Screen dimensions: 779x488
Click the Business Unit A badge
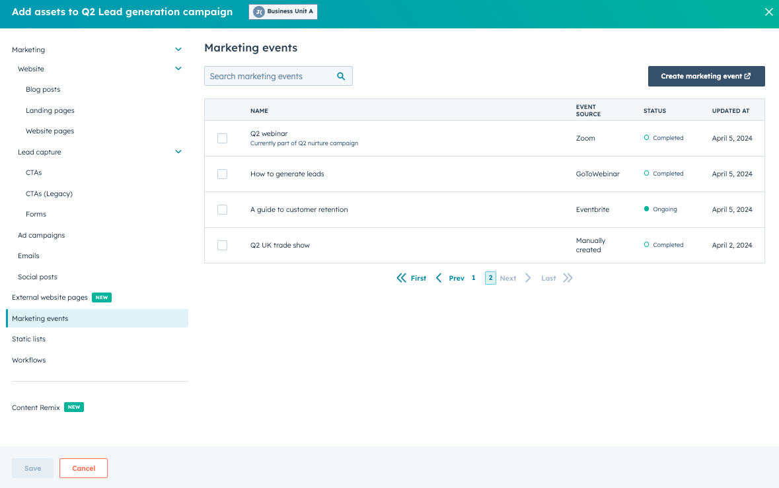(283, 12)
